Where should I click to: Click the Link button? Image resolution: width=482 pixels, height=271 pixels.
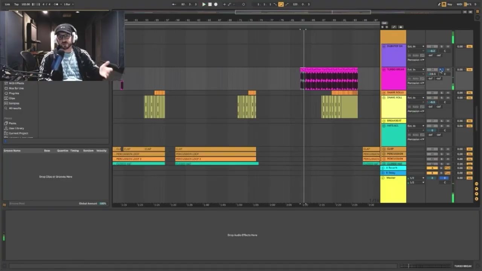pos(8,4)
